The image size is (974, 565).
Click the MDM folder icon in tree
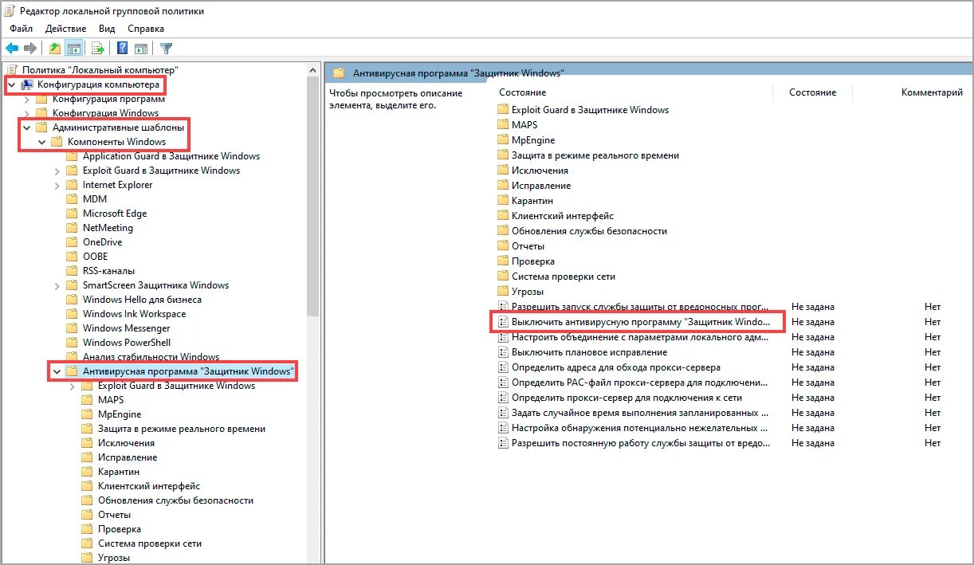pos(73,199)
